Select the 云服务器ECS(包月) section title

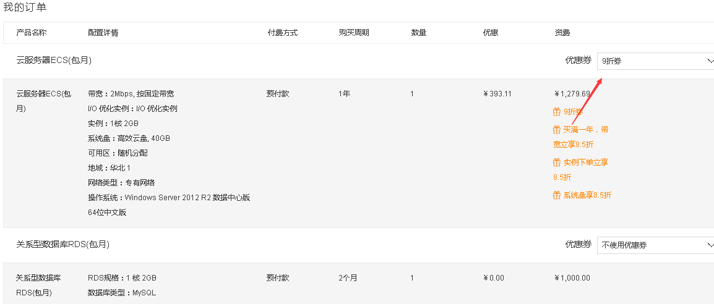(x=54, y=61)
